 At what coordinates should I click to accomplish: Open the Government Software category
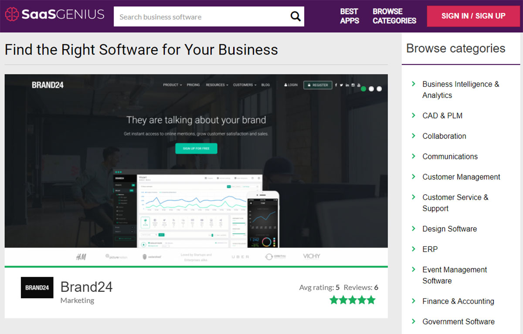click(458, 321)
